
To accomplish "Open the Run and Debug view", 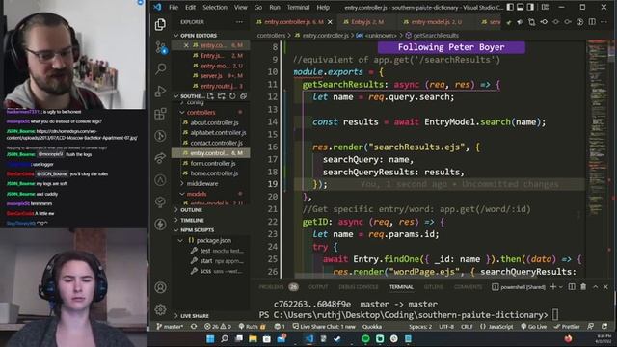I will pos(160,92).
